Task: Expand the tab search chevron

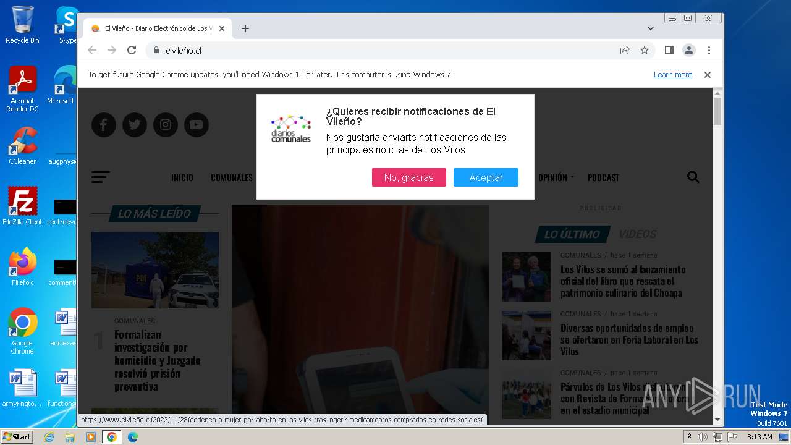Action: click(651, 28)
